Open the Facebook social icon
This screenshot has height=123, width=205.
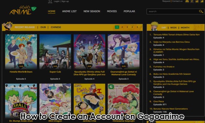click(x=192, y=1)
